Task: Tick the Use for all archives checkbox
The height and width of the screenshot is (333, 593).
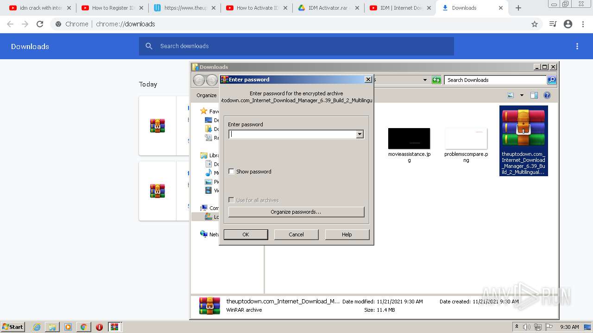Action: pos(231,200)
